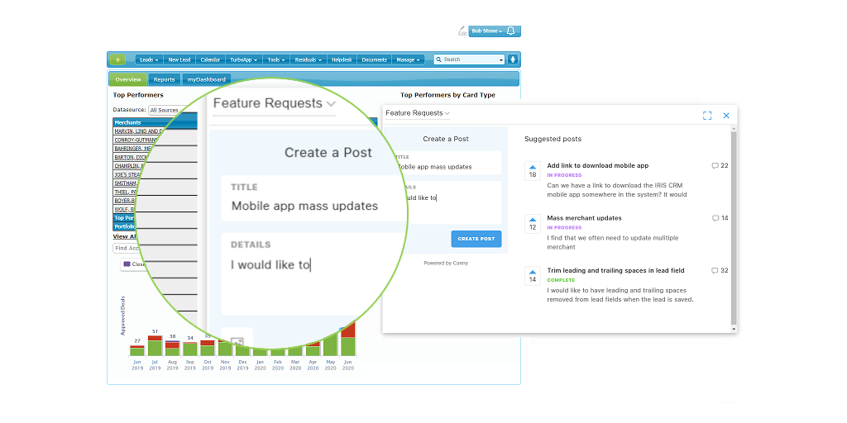Click the Find Account input field
This screenshot has height=423, width=847.
click(126, 248)
